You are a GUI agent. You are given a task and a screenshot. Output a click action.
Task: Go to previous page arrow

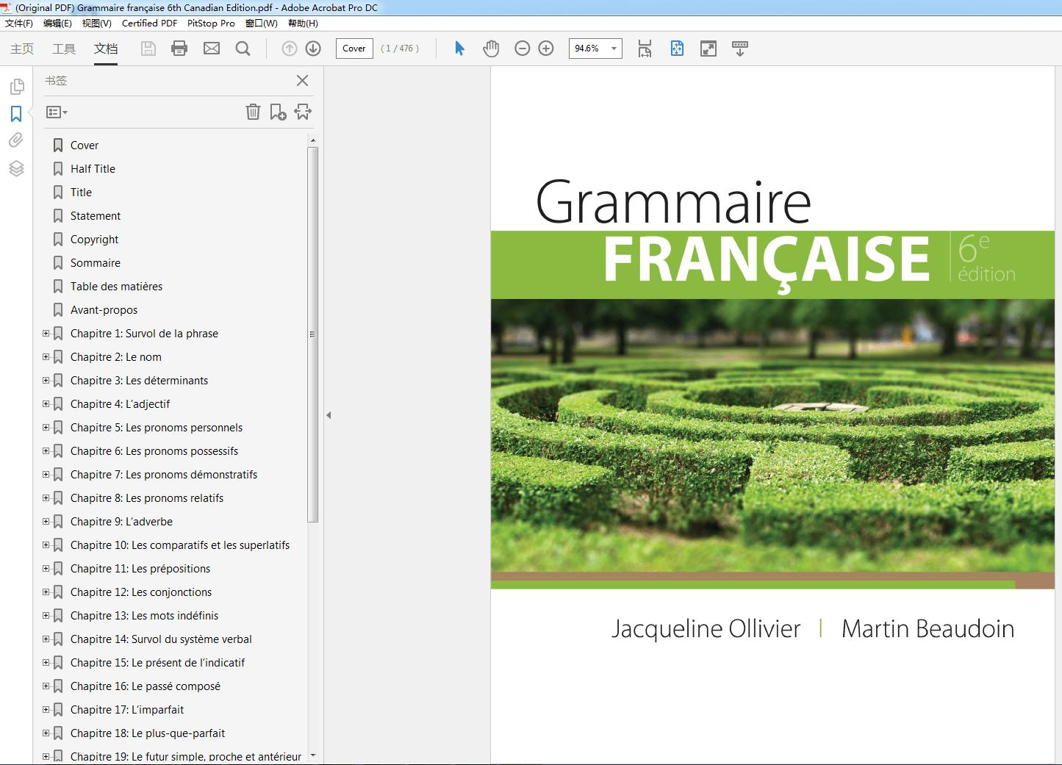(x=290, y=49)
